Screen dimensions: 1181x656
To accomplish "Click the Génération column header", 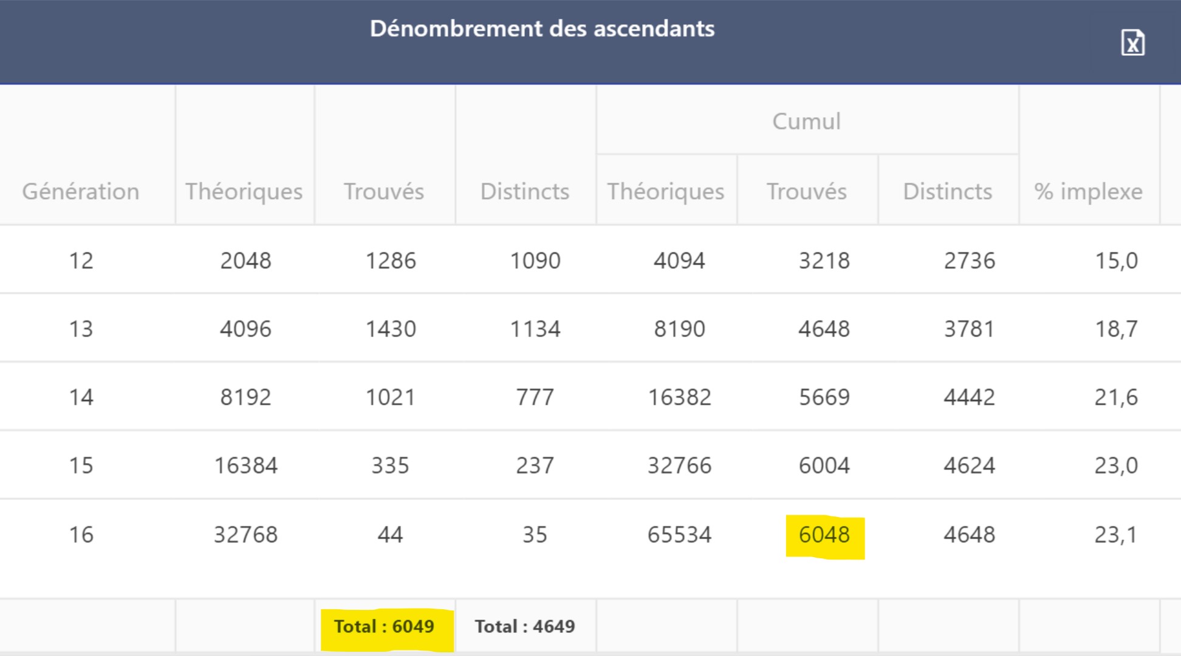I will coord(81,192).
